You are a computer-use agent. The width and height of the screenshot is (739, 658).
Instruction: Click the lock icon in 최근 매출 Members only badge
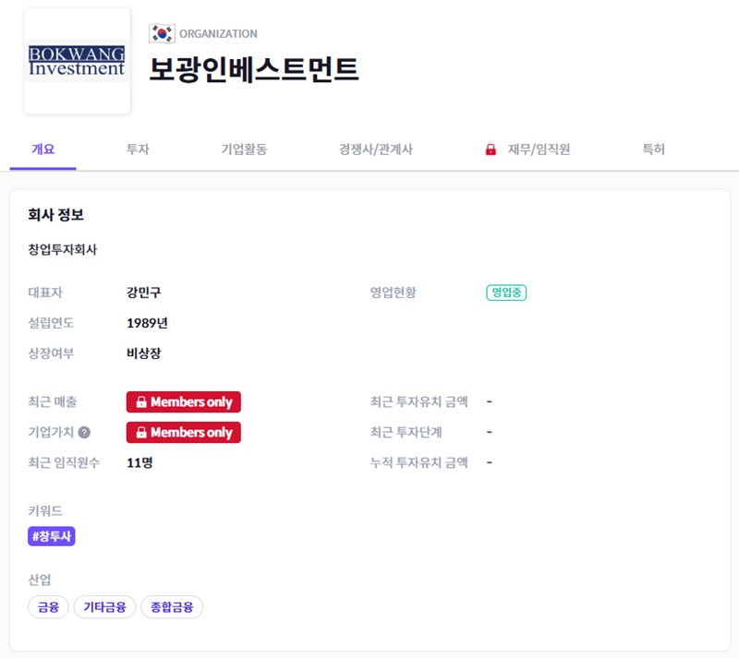pos(142,401)
